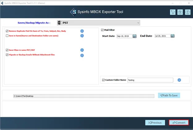Go back with the Previous button

155,123
